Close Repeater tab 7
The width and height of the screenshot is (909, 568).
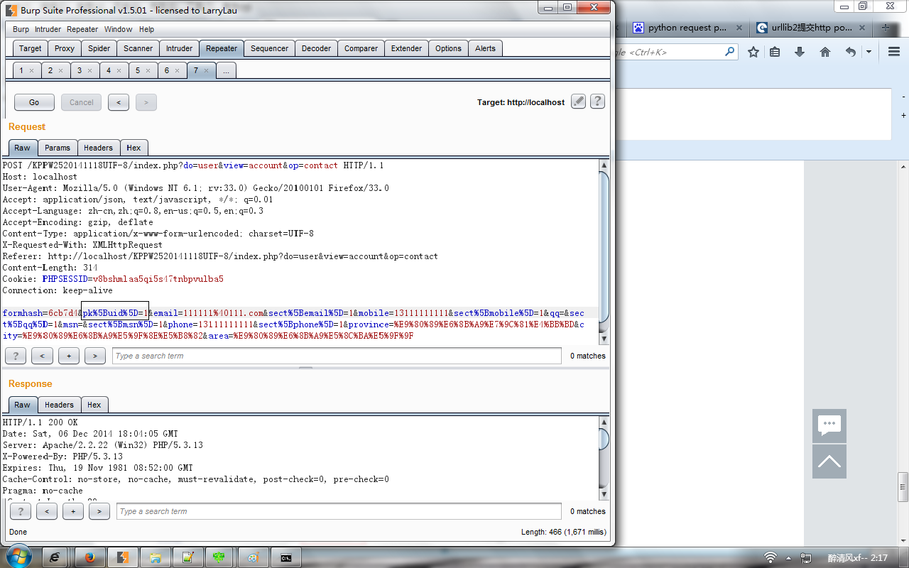coord(206,71)
